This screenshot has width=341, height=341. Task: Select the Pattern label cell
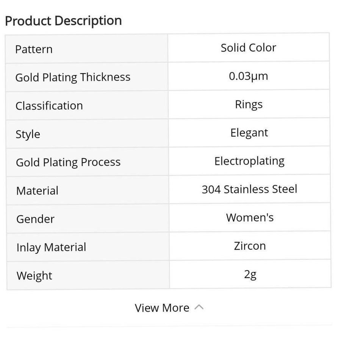tap(34, 49)
